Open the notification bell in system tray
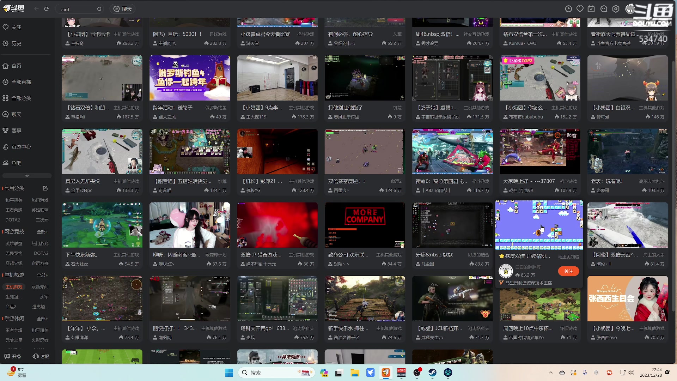677x381 pixels. coord(667,373)
